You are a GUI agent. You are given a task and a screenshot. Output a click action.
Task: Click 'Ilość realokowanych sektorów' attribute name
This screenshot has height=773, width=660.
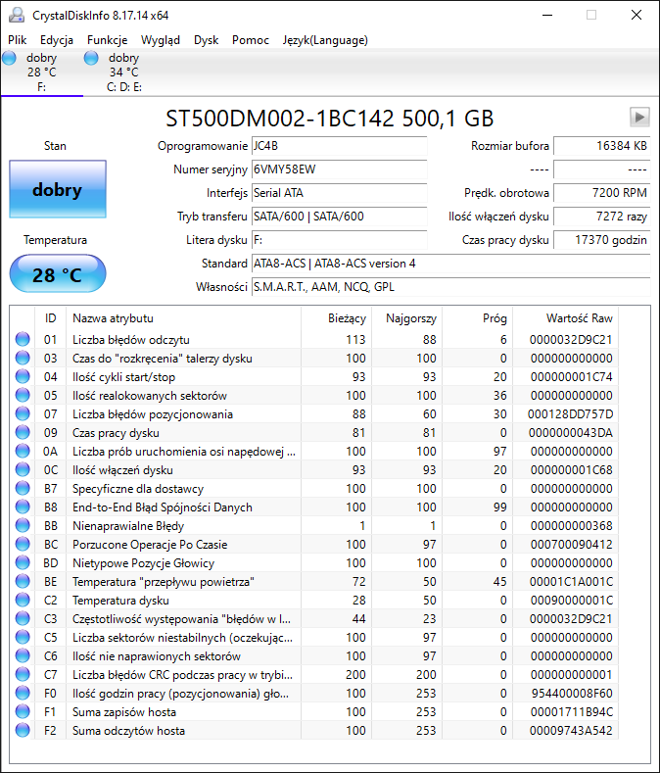(150, 396)
